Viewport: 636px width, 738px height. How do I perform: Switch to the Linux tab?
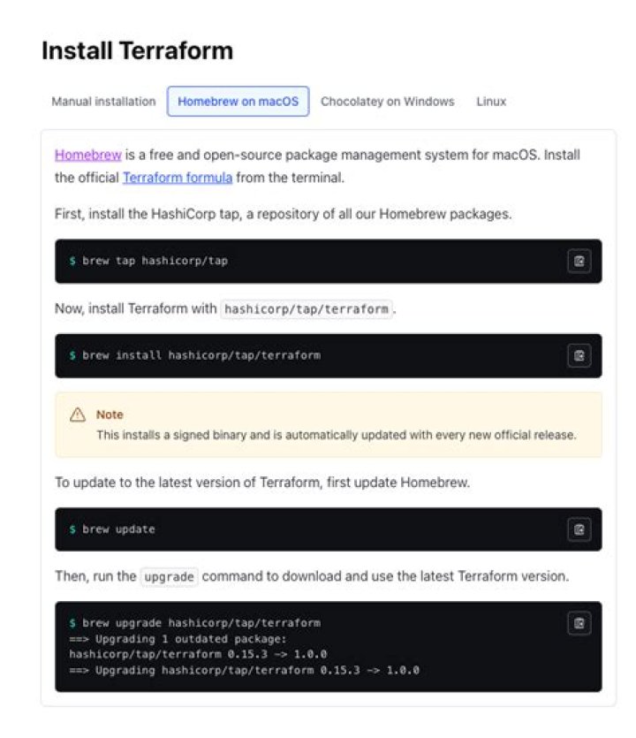[x=491, y=102]
